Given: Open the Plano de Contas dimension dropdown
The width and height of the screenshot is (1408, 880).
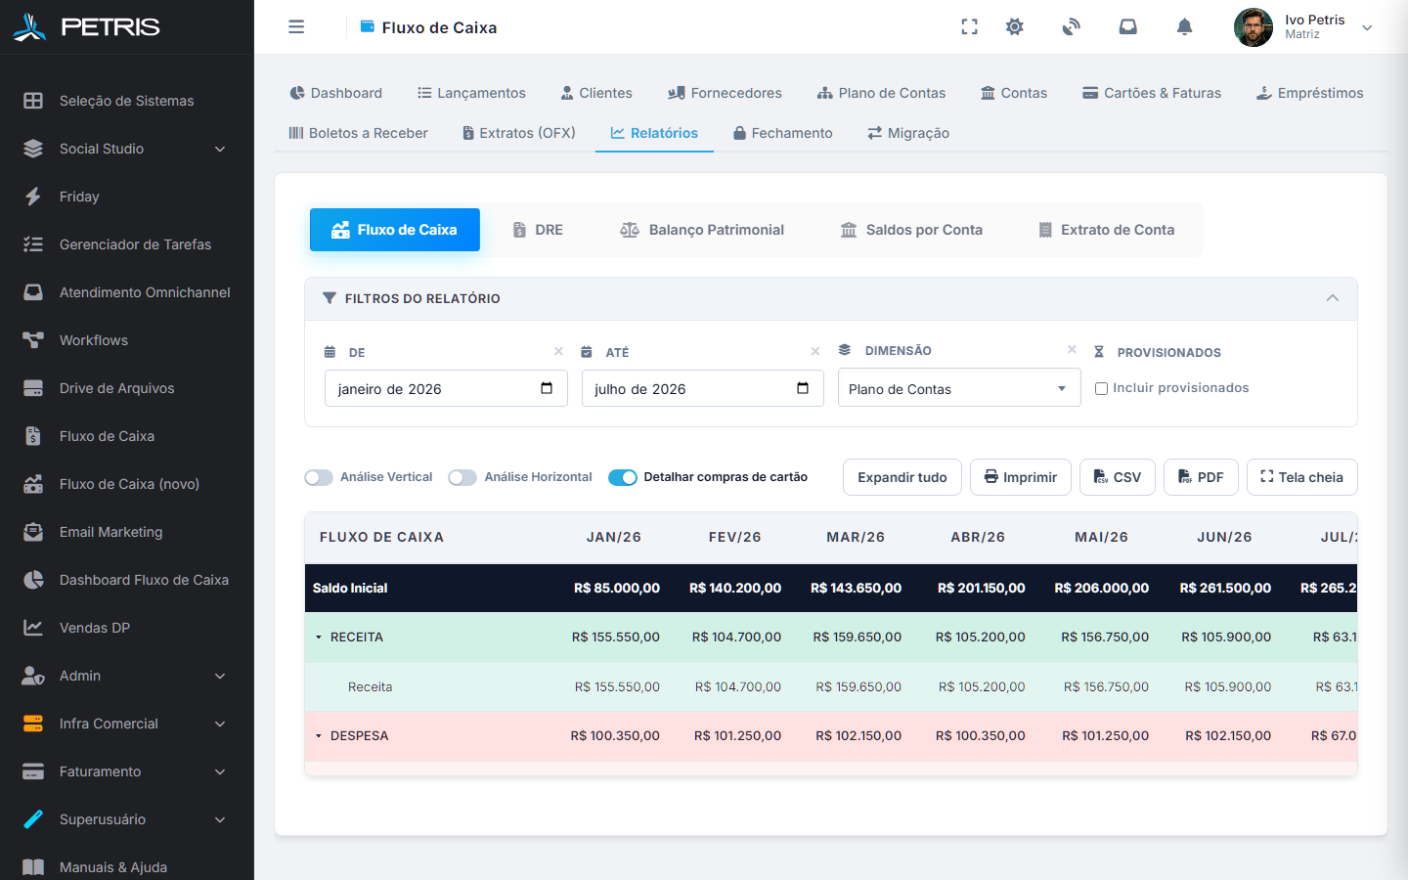Looking at the screenshot, I should click(x=959, y=388).
